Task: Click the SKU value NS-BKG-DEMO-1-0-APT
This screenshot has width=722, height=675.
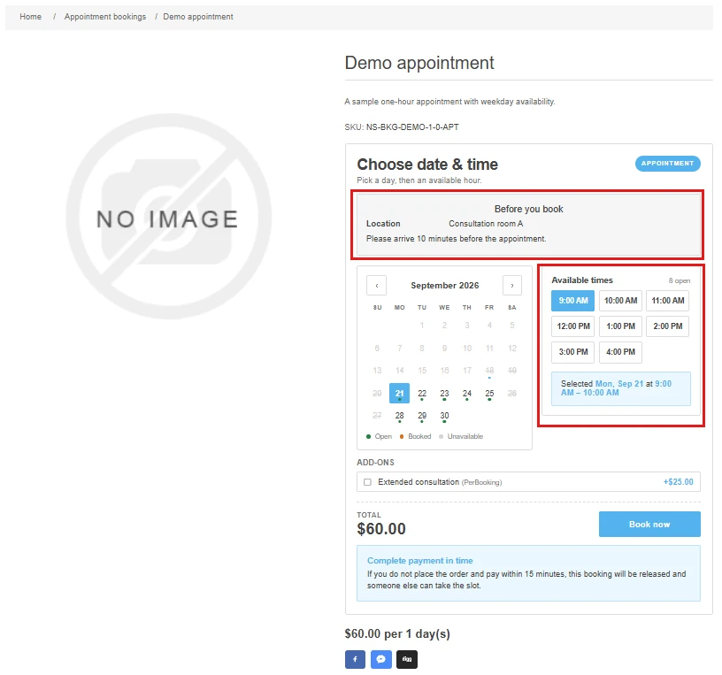Action: coord(412,127)
